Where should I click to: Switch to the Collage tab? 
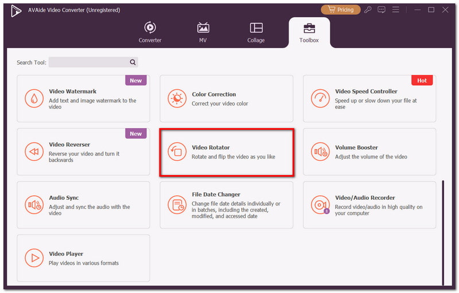coord(256,33)
